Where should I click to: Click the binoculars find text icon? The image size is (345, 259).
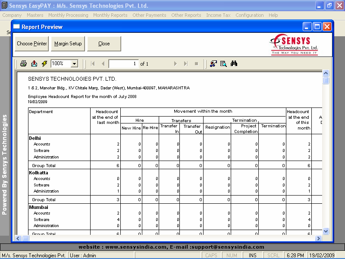[x=234, y=63]
